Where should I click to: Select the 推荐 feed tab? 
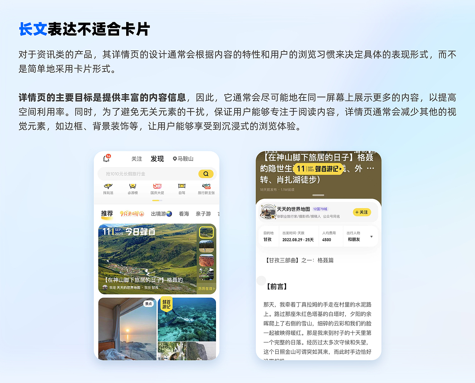point(107,214)
